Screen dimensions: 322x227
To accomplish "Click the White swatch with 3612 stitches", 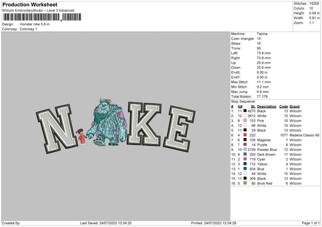I will pos(245,116).
